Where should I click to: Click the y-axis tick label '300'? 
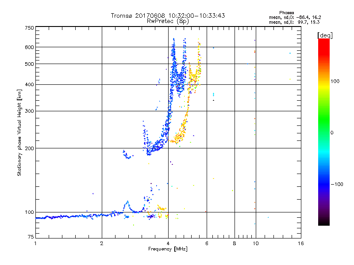(29, 111)
